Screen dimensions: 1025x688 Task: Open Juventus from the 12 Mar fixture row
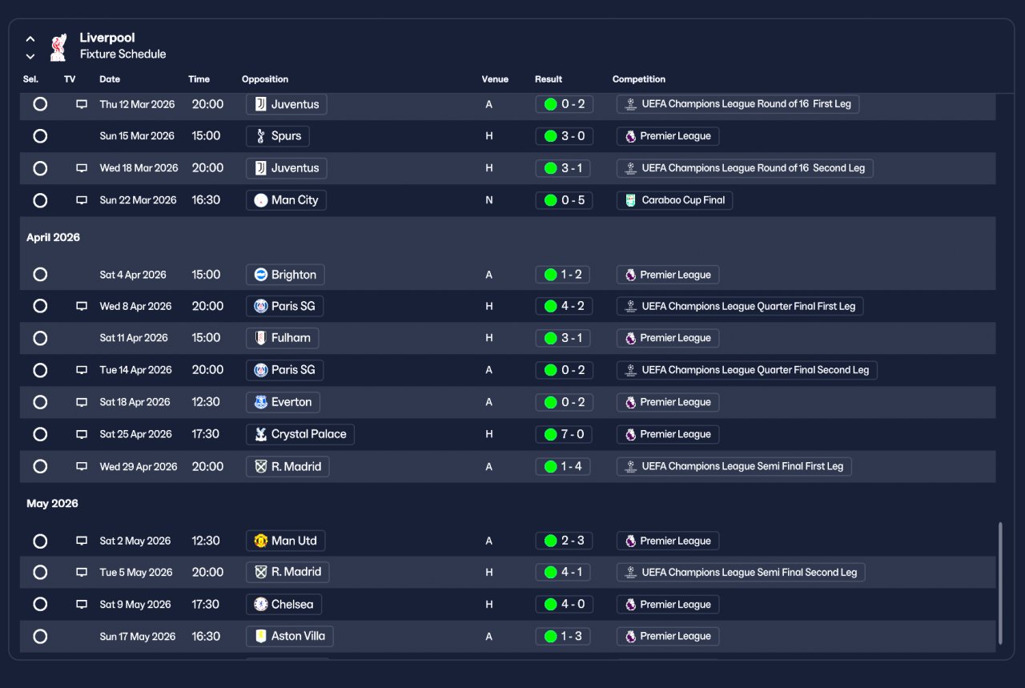click(x=287, y=104)
